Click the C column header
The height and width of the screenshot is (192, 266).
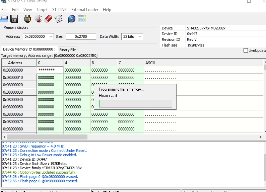(130, 63)
